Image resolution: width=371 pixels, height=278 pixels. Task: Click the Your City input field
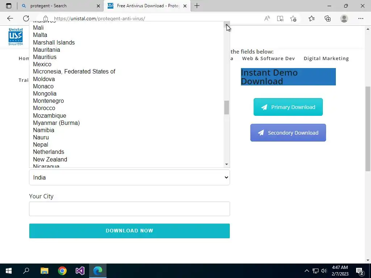(129, 209)
